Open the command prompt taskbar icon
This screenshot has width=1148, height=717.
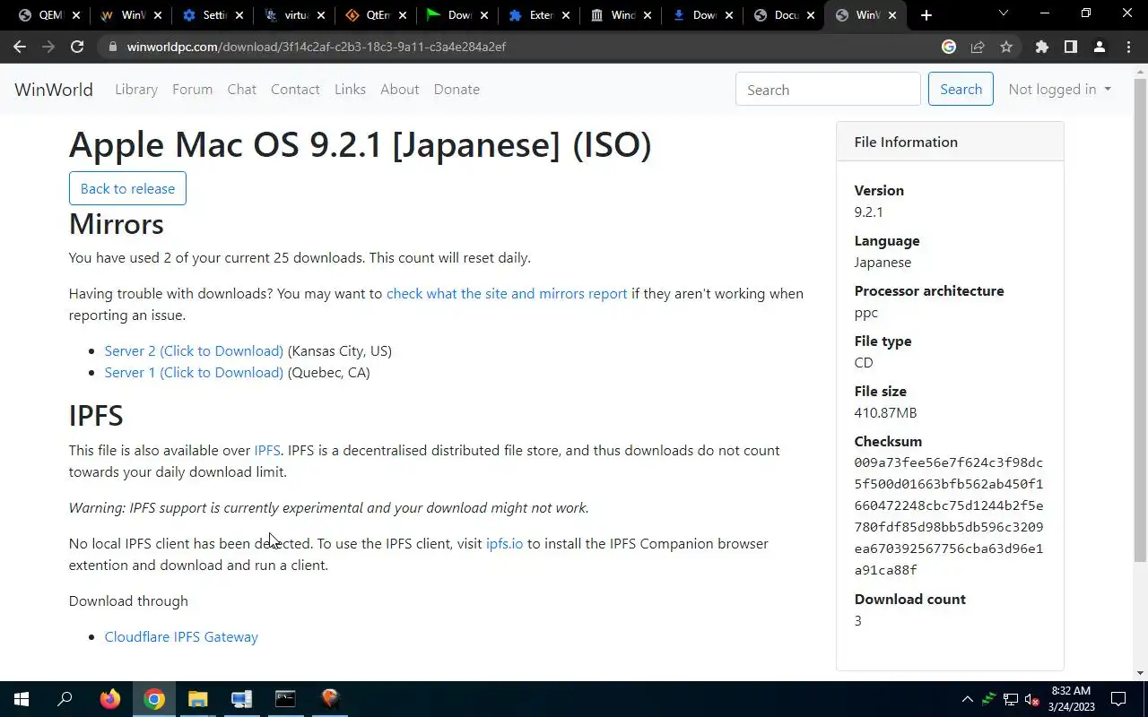point(285,699)
